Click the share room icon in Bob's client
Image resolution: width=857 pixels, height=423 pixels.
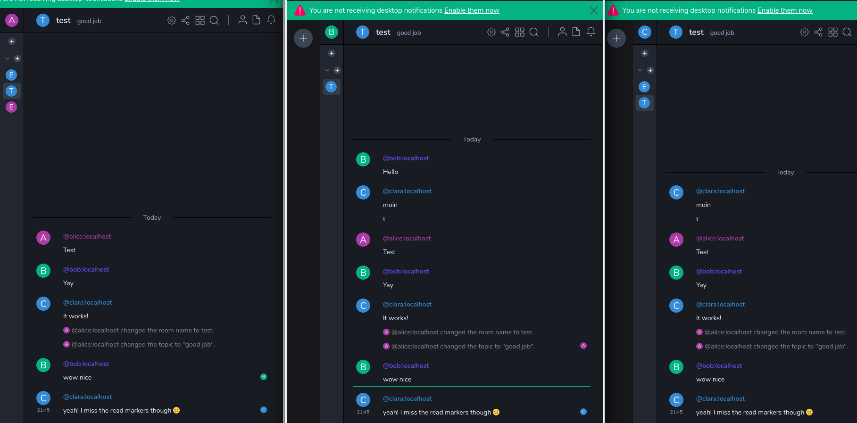click(x=505, y=32)
